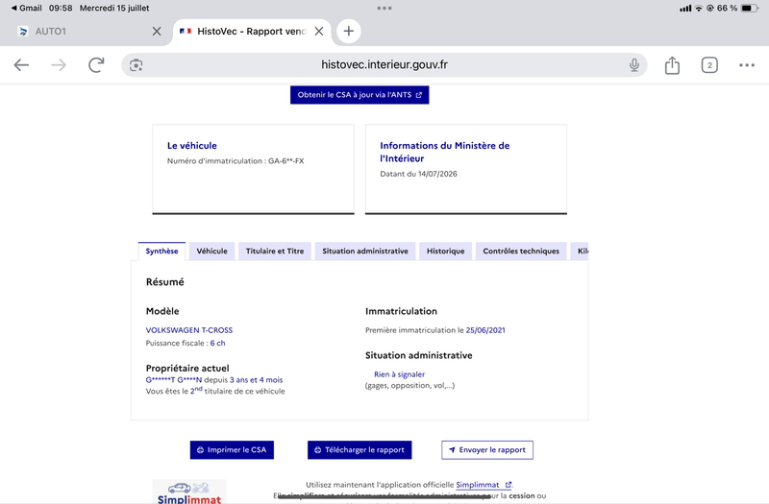Click the forward navigation arrow
769x504 pixels.
pos(59,64)
